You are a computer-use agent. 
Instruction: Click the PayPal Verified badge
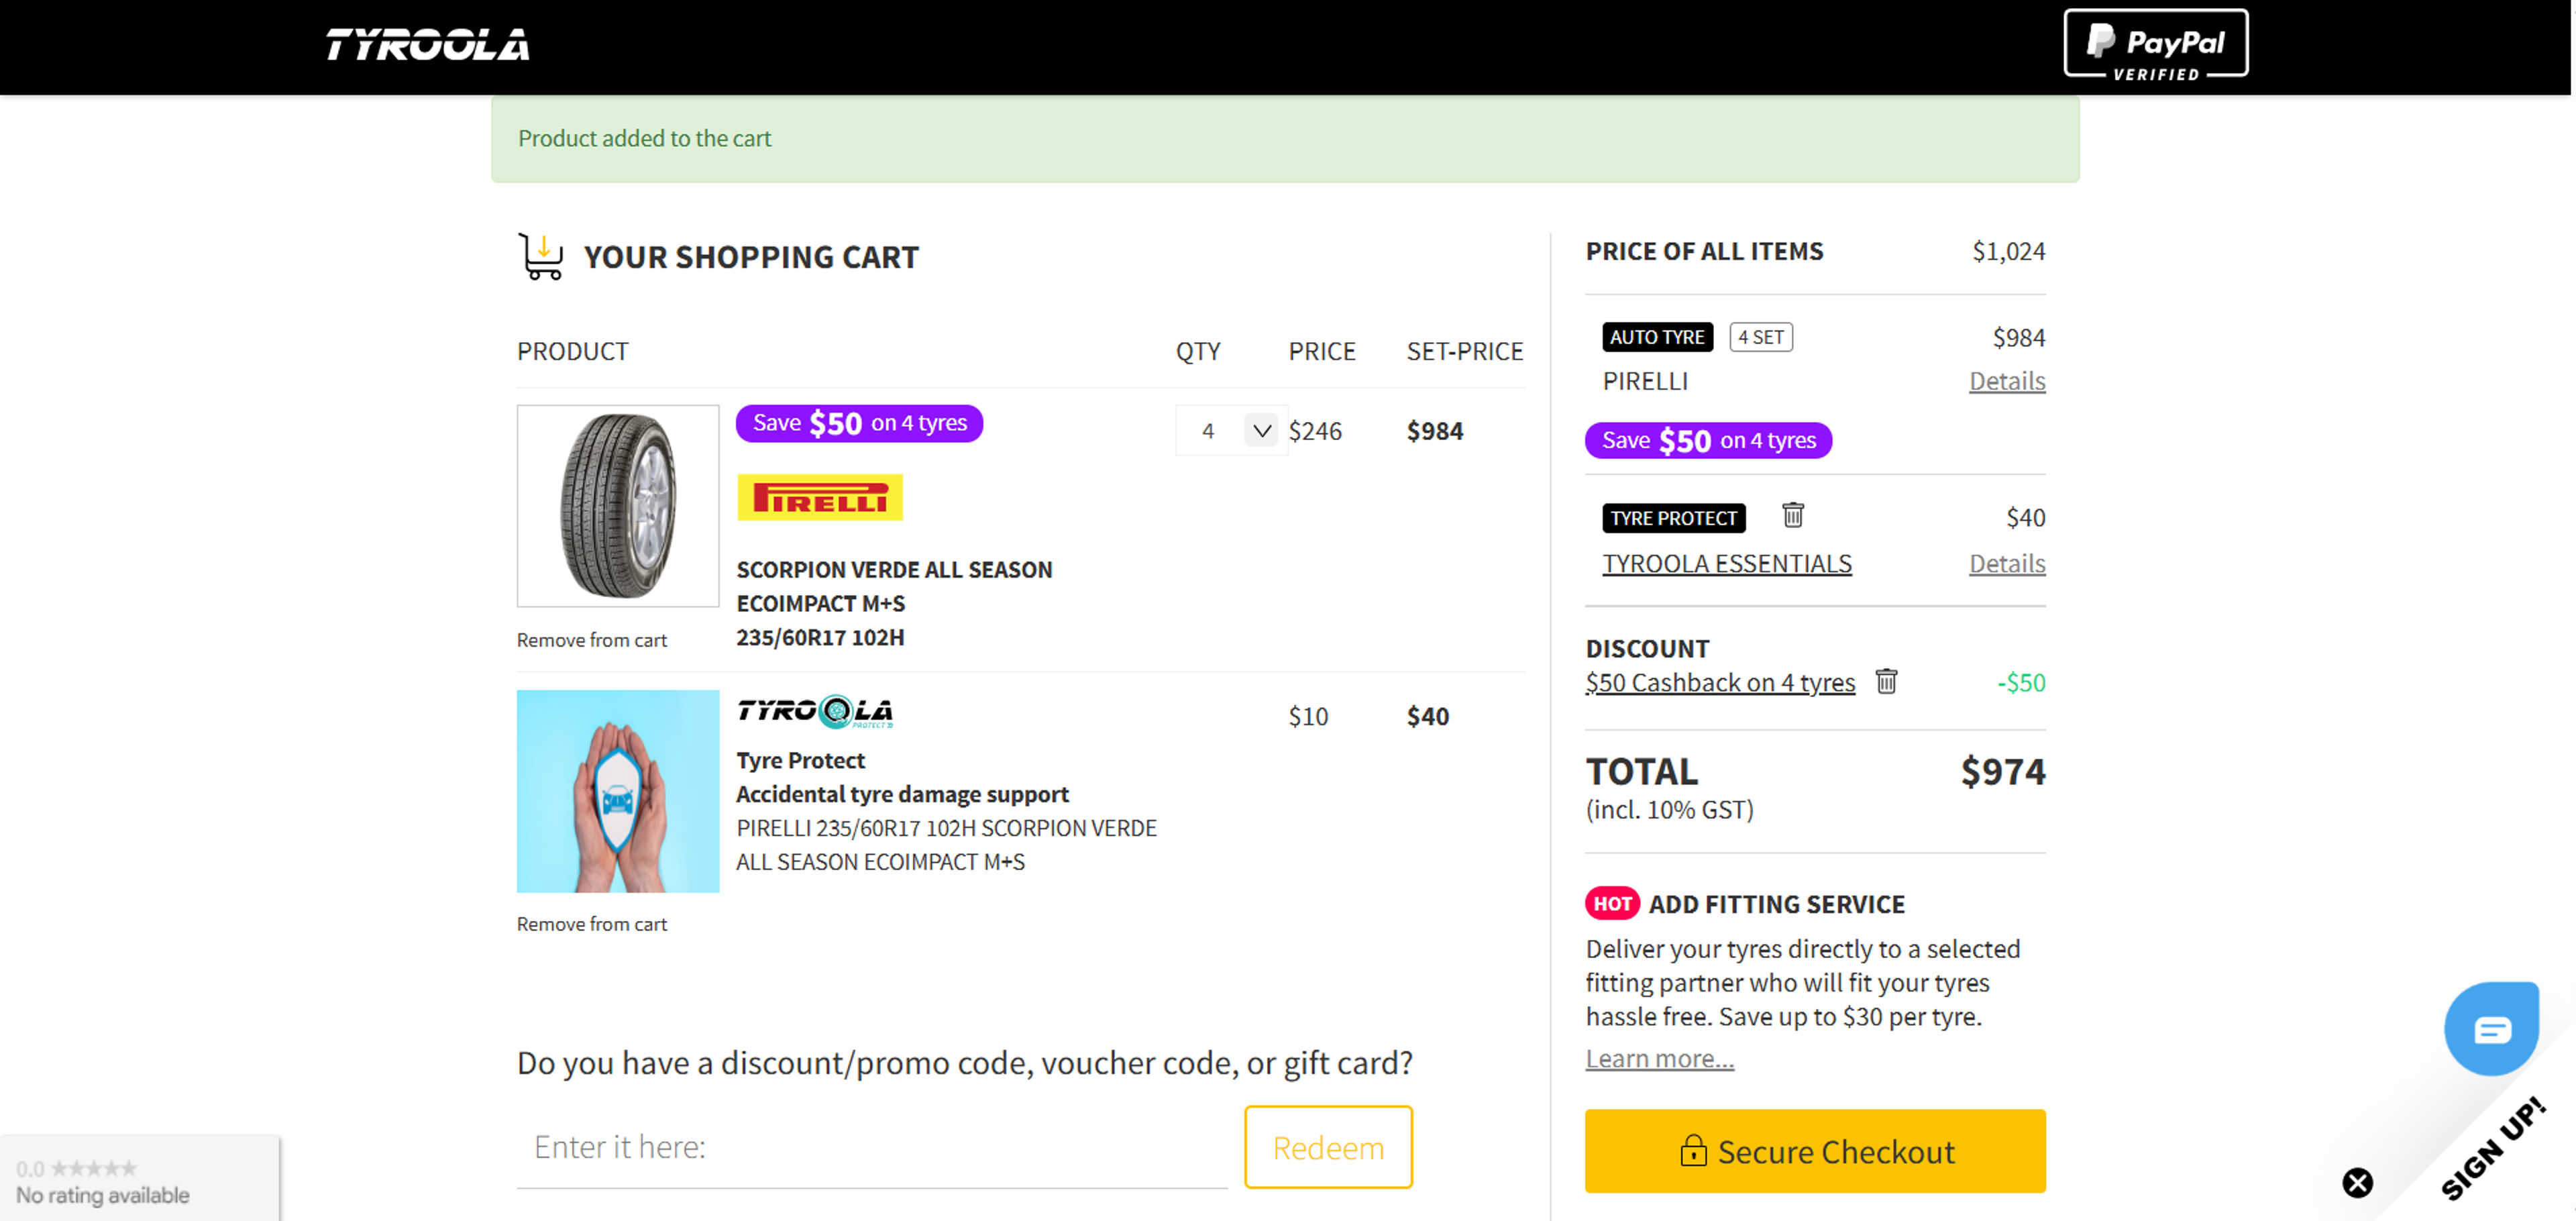tap(2155, 45)
